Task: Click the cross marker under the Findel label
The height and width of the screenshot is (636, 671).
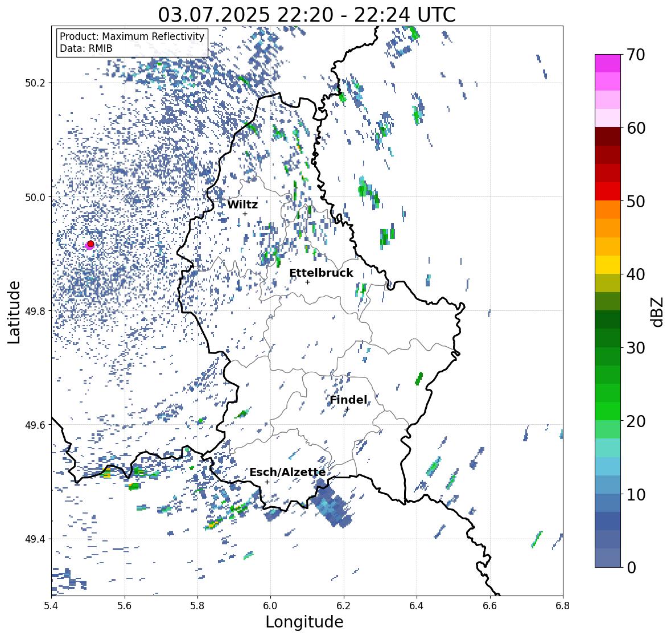Action: coord(348,409)
